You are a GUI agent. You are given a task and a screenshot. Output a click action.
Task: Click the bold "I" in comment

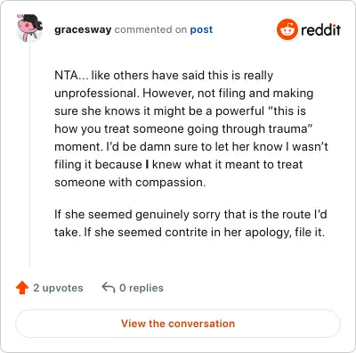147,164
